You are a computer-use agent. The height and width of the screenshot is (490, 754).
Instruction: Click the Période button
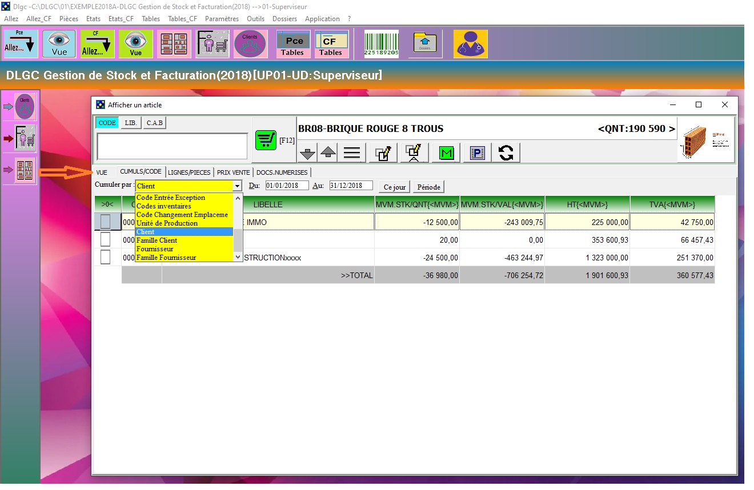point(428,187)
